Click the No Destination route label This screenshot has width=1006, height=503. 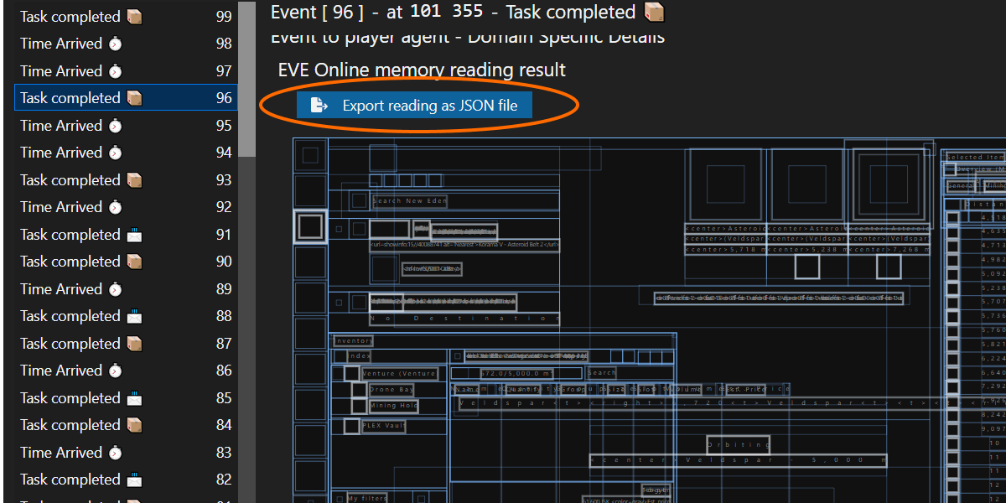(x=464, y=319)
